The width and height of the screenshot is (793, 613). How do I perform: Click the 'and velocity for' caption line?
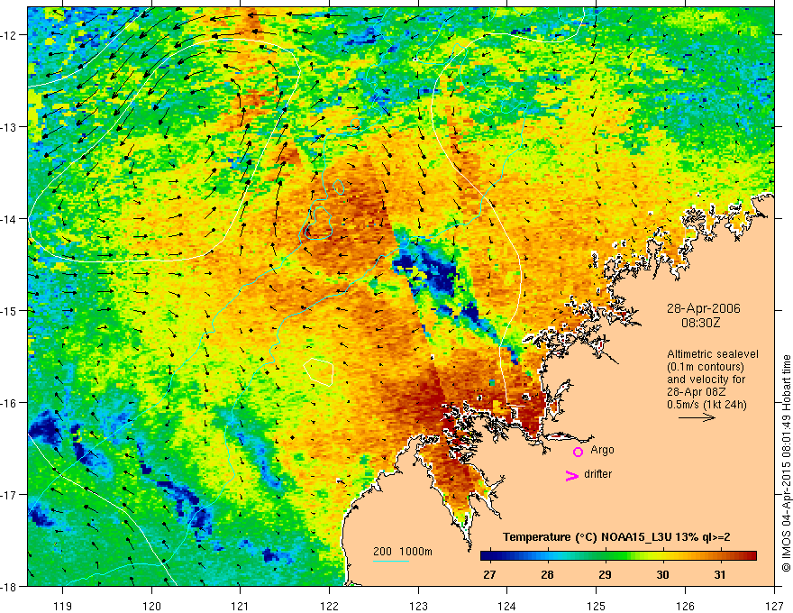(706, 380)
